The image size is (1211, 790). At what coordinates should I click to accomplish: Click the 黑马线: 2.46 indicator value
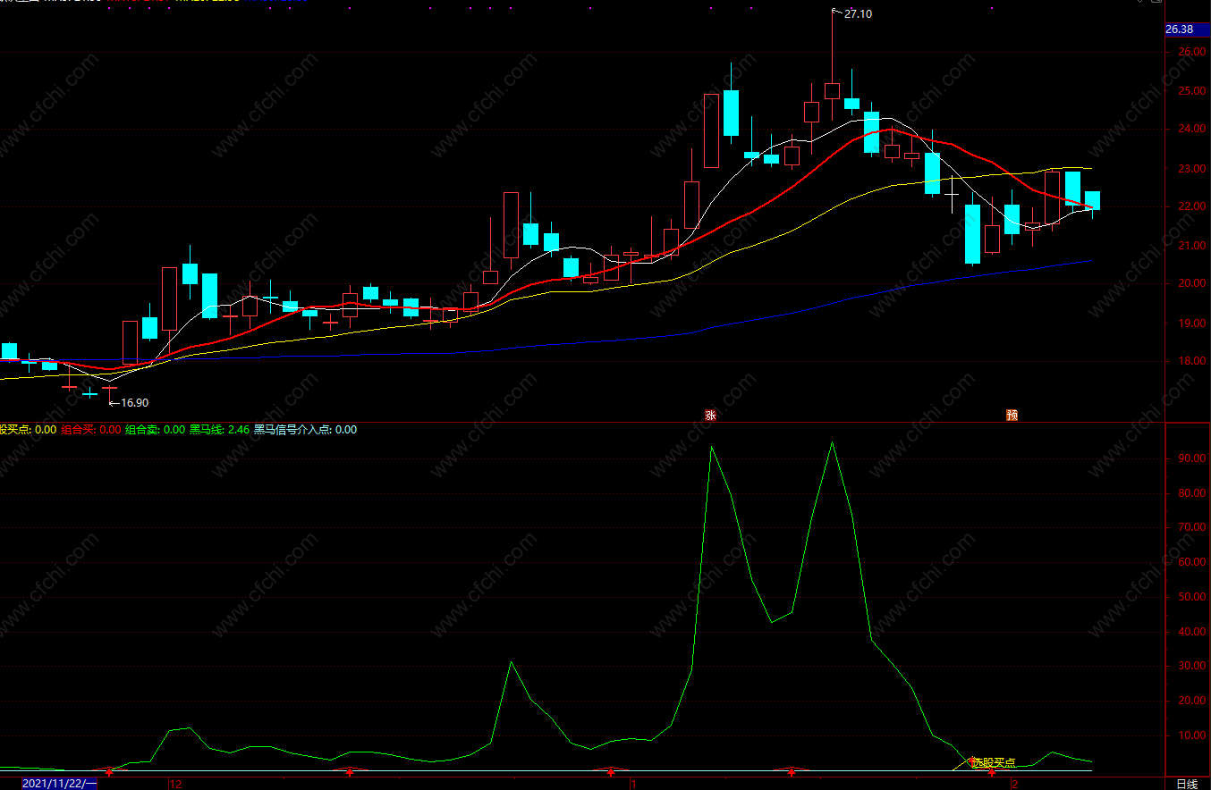click(219, 429)
